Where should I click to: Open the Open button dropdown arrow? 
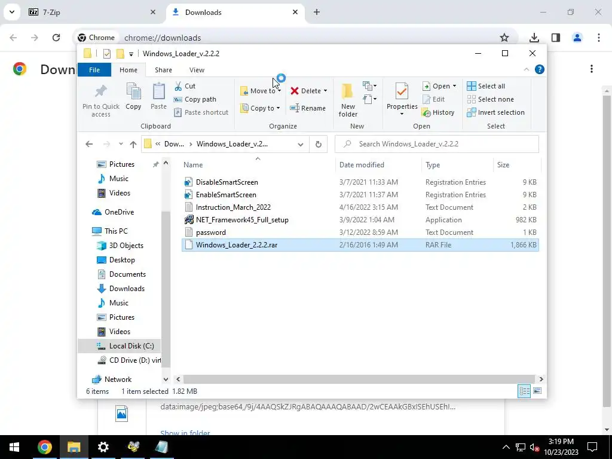tap(454, 86)
